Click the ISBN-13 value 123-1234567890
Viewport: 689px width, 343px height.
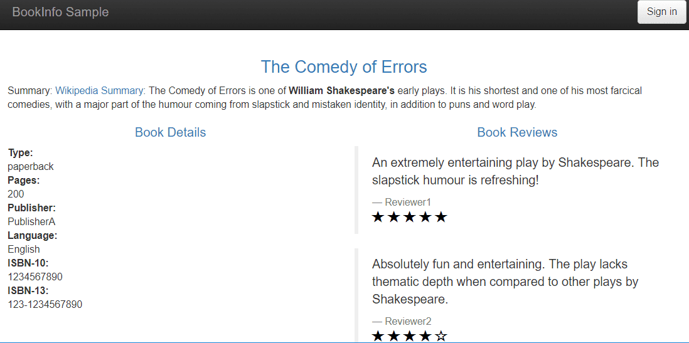click(45, 305)
